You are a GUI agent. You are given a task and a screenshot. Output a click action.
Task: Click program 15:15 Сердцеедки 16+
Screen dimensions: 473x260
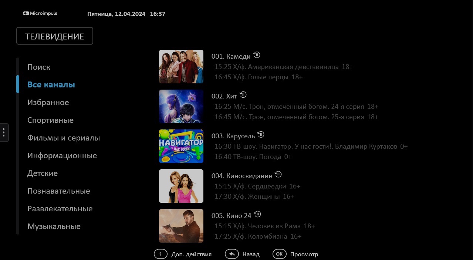click(257, 186)
